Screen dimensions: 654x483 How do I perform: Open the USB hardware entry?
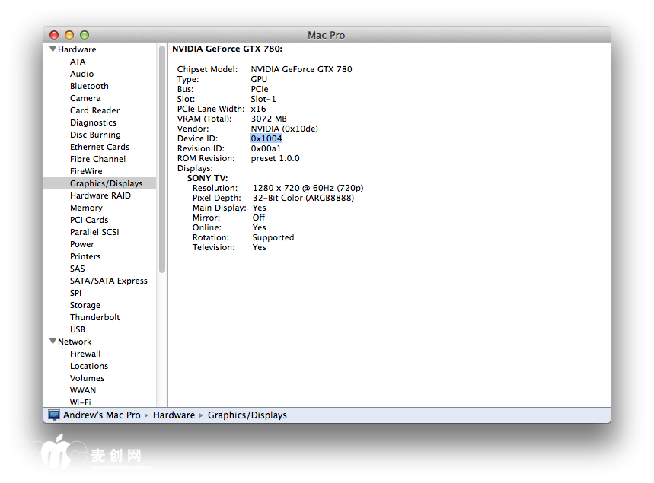[x=78, y=329]
